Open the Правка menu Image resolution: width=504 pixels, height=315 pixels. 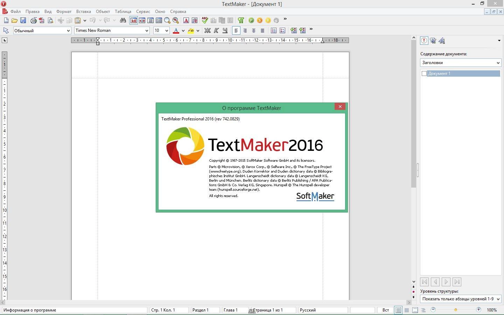33,12
